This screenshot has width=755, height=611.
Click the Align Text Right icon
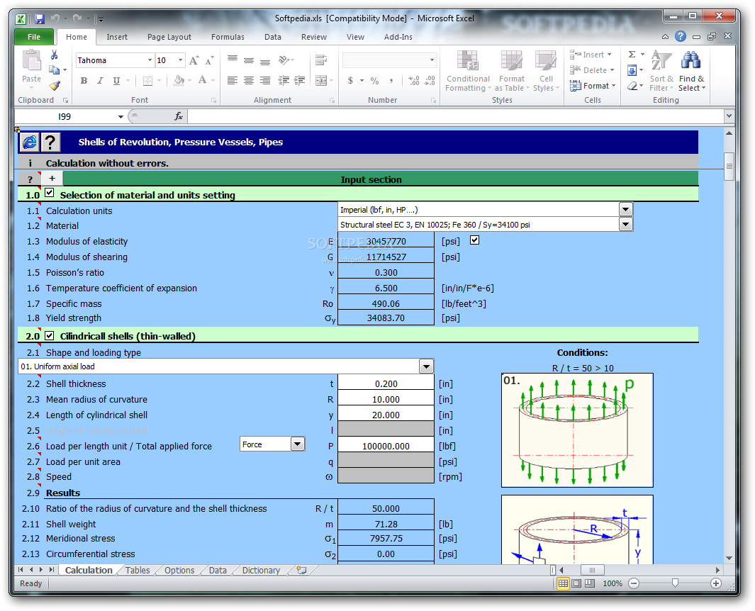coord(265,80)
